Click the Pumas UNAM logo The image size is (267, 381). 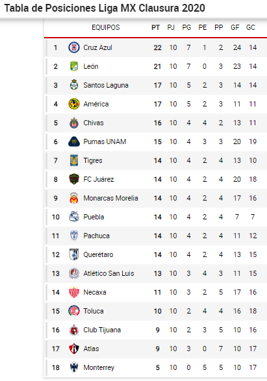click(x=74, y=141)
